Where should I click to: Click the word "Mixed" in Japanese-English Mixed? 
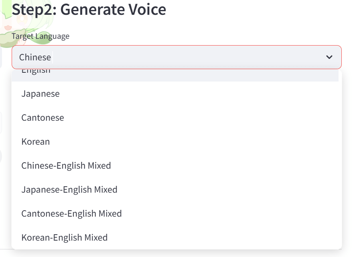(106, 189)
